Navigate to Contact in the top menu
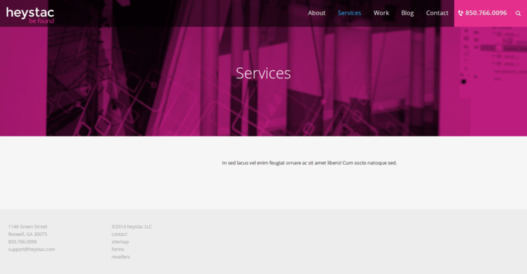This screenshot has width=527, height=274. pyautogui.click(x=437, y=13)
